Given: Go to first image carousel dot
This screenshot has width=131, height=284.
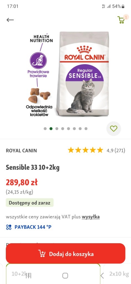Looking at the screenshot, I should [x=45, y=129].
